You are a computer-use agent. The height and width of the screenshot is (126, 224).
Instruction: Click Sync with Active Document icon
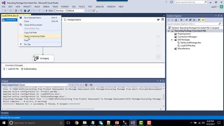pos(187,20)
